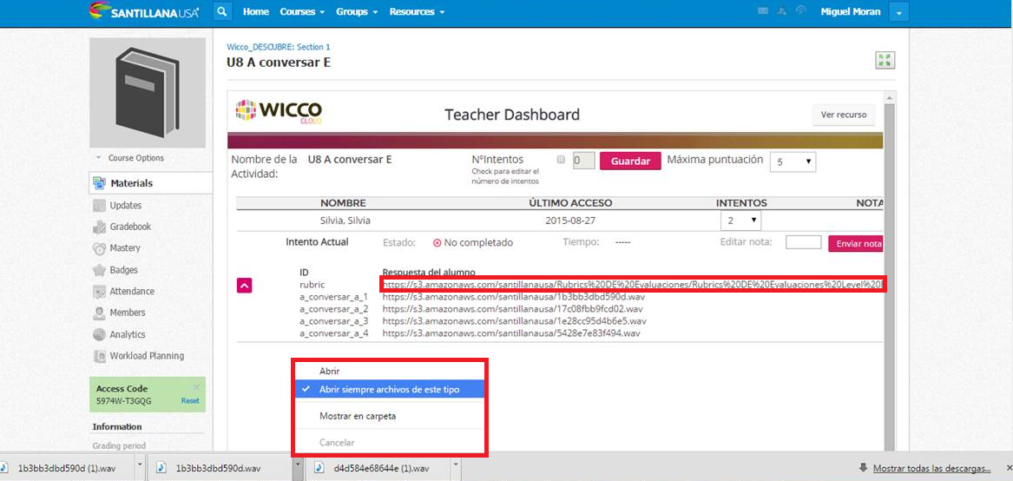Click the search magnifier icon in header
The height and width of the screenshot is (481, 1013).
coord(222,11)
